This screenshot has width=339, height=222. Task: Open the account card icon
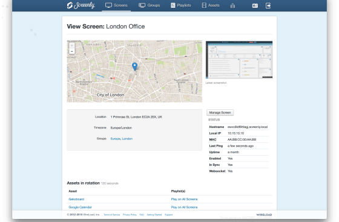pos(255,5)
